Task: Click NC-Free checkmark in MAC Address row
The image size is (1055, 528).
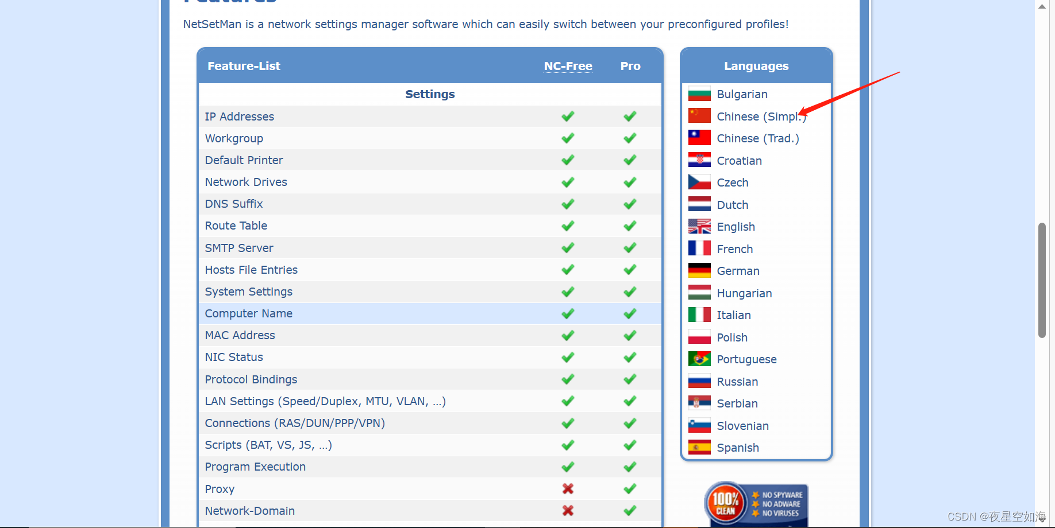Action: coord(568,335)
